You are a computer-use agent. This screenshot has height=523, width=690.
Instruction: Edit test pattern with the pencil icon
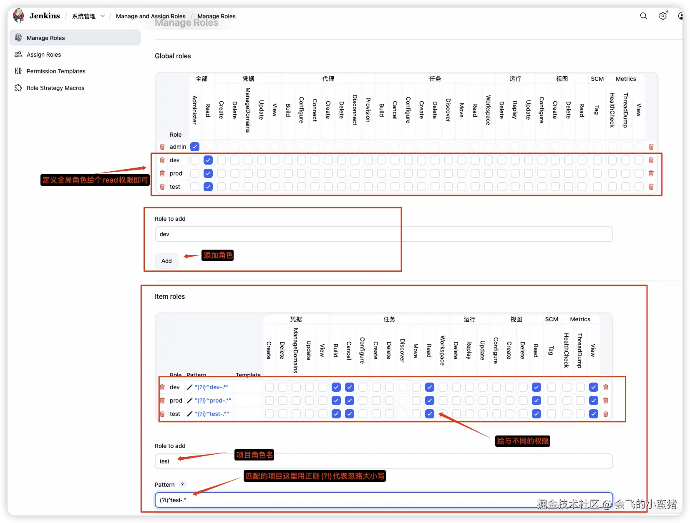pos(190,414)
